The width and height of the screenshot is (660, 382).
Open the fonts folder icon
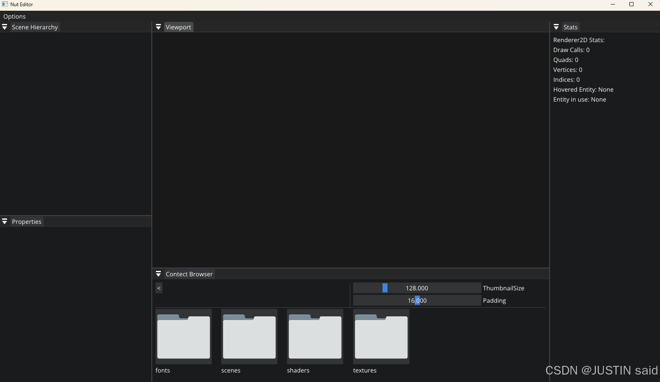click(183, 337)
